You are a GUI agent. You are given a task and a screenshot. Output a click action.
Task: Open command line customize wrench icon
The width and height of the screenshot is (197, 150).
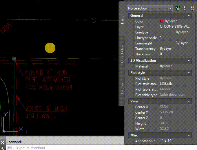pos(3,148)
